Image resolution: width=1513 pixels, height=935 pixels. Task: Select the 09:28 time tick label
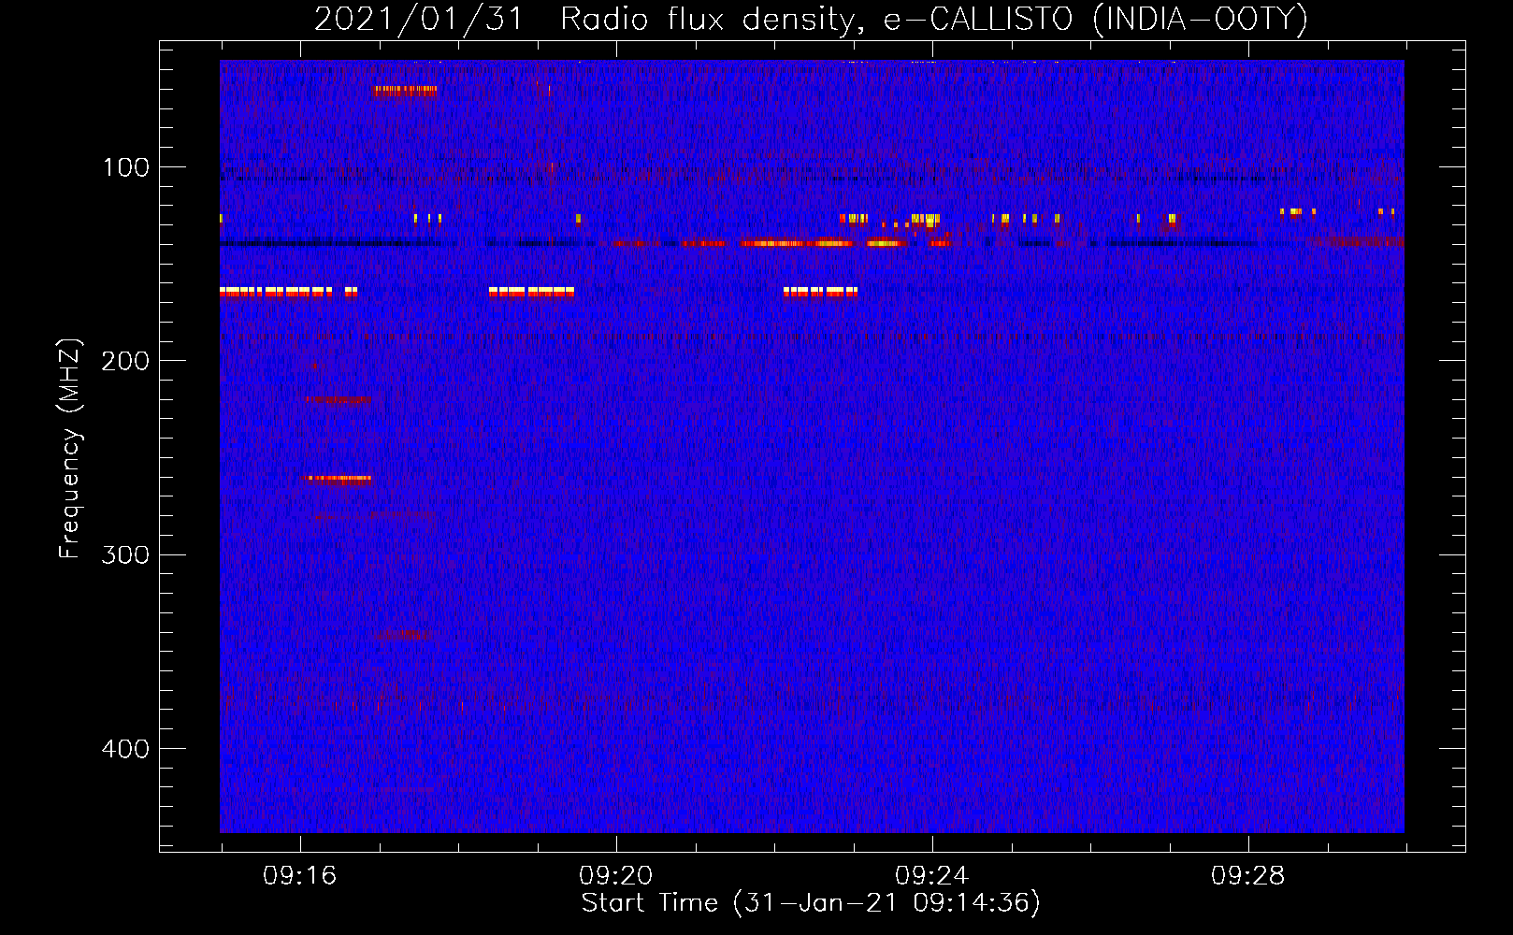[x=1247, y=876]
